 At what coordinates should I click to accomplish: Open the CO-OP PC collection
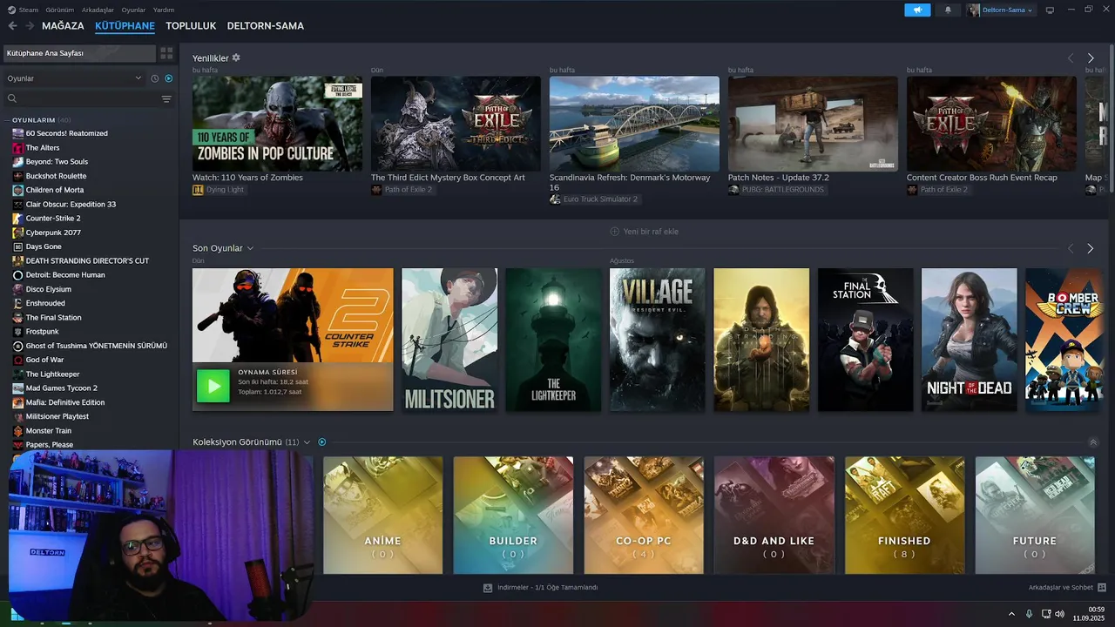pos(644,515)
